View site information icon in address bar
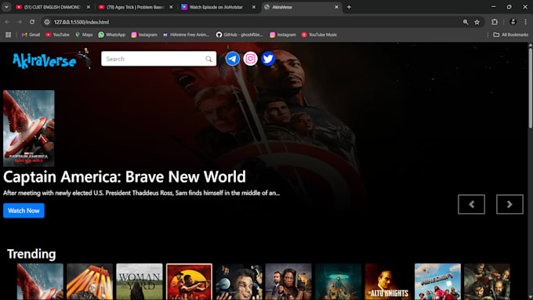Image resolution: width=533 pixels, height=300 pixels. (x=47, y=22)
